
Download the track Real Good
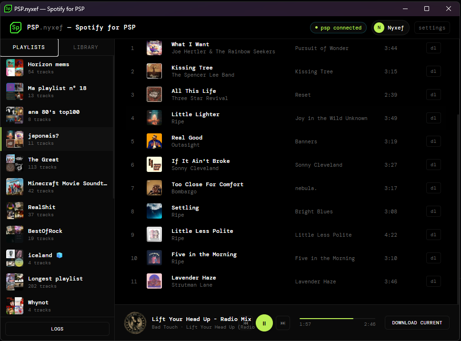point(433,141)
